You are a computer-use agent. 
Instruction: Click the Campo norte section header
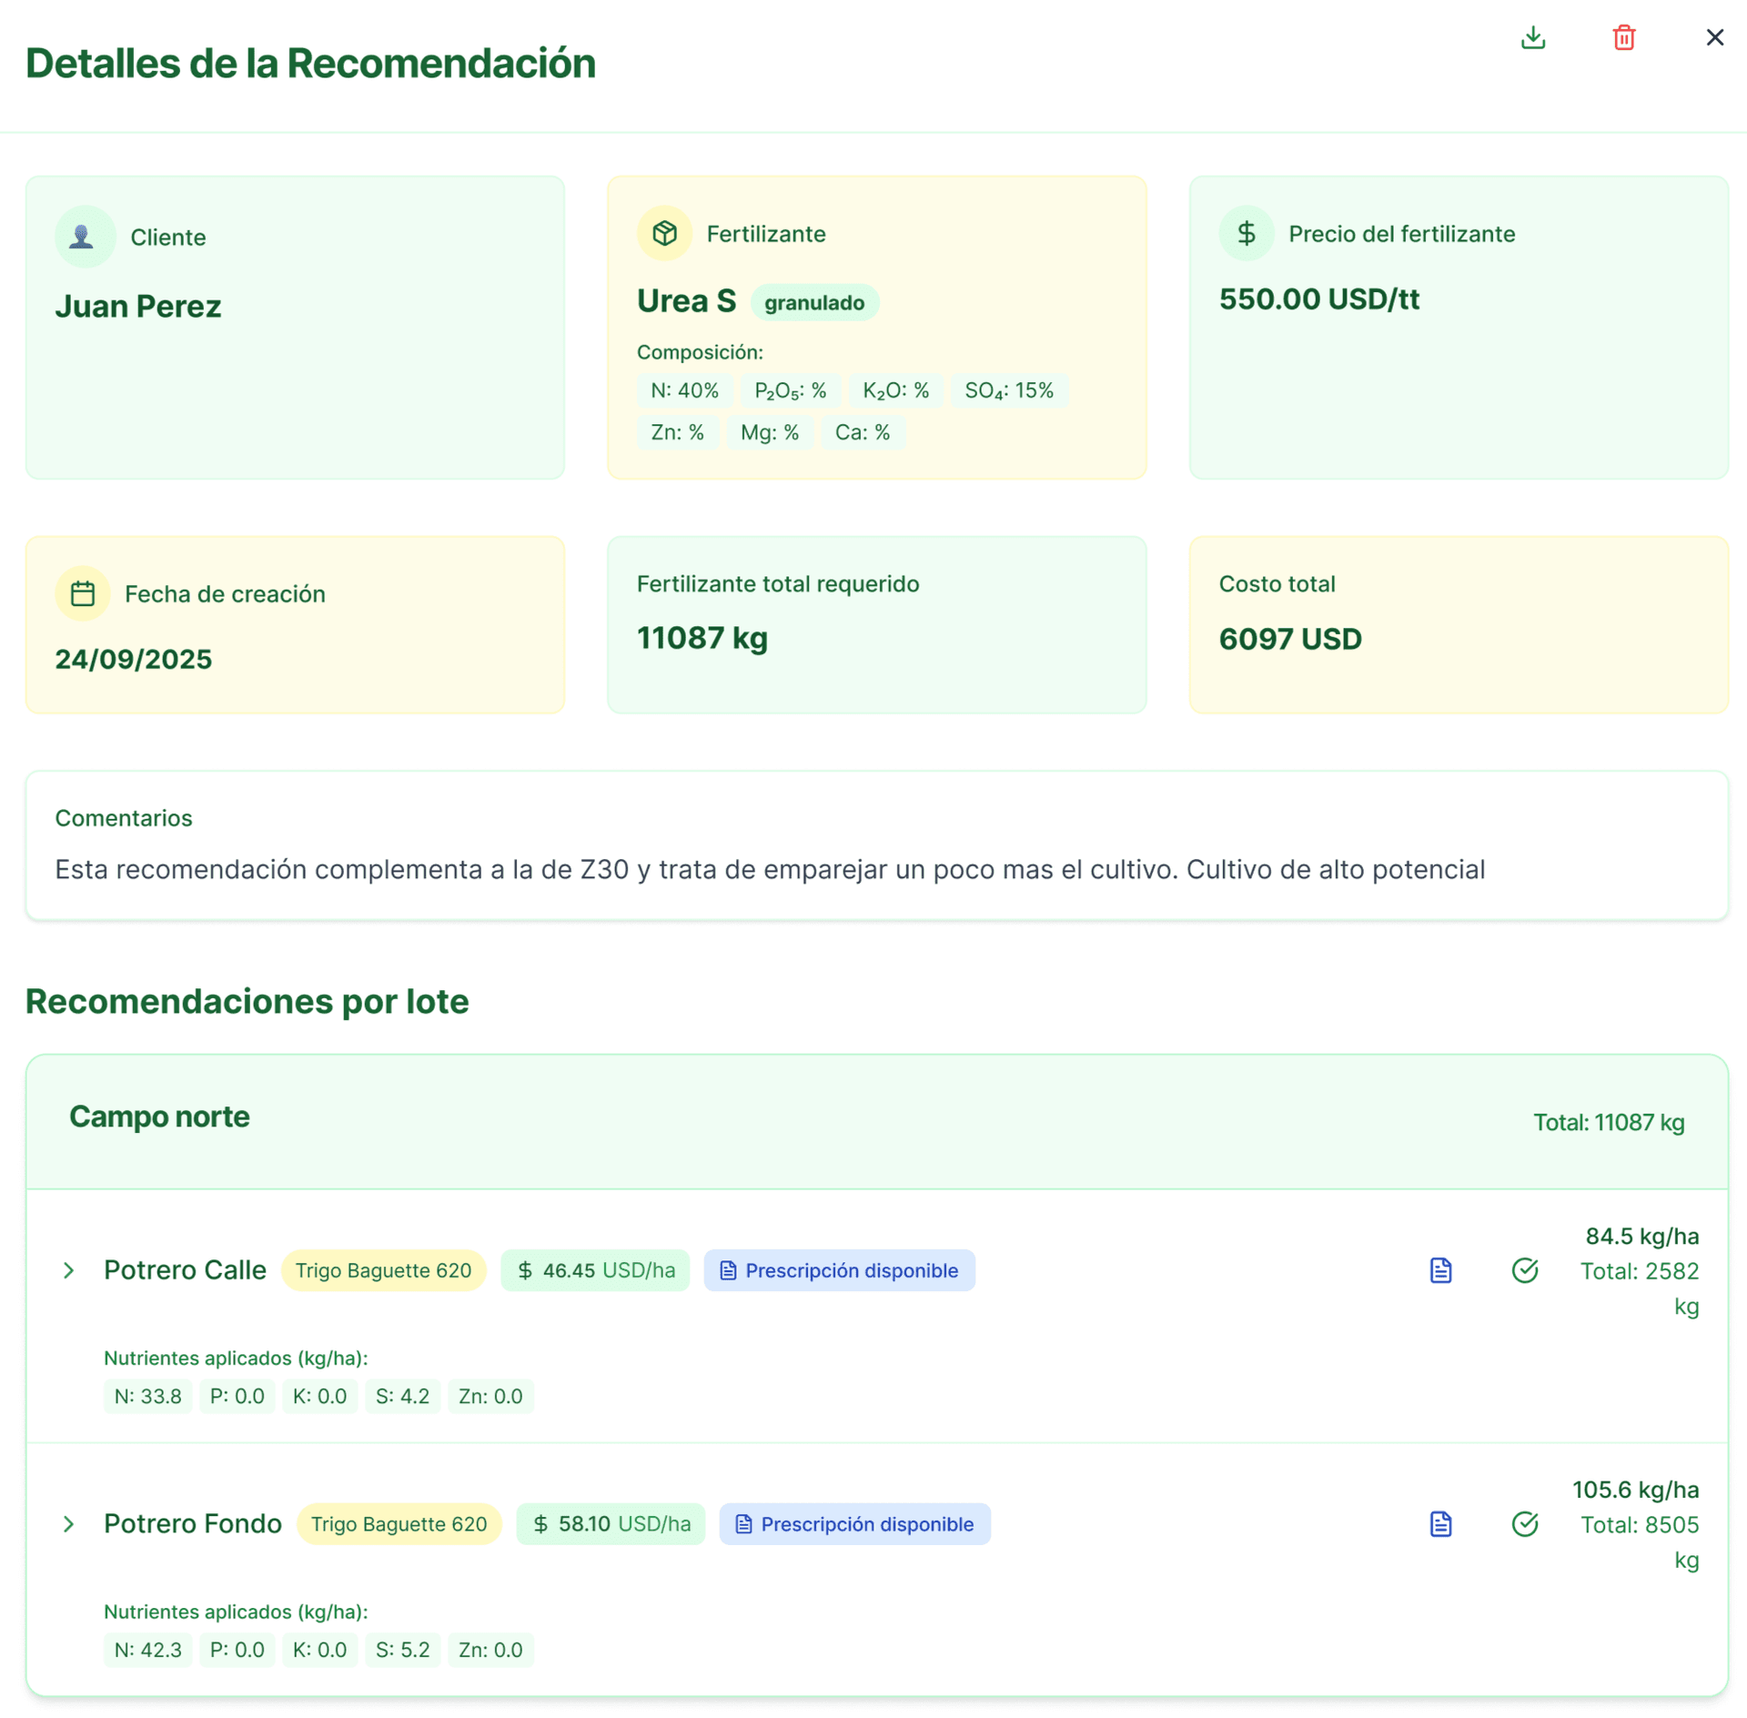pos(159,1117)
